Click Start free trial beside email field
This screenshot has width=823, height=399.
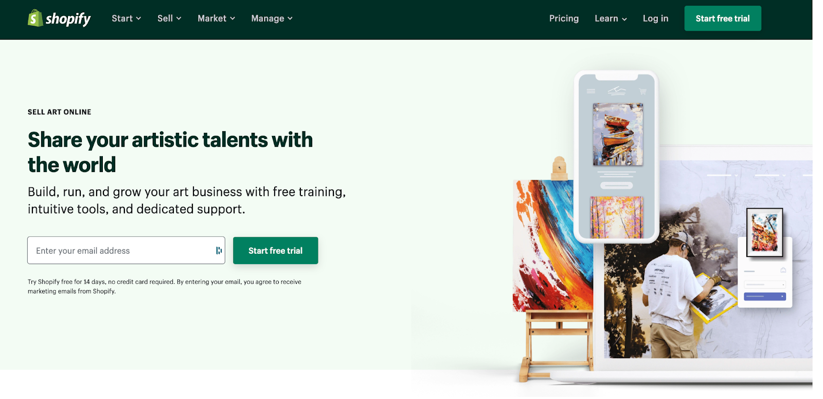tap(275, 251)
